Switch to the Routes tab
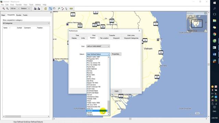The image size is (219, 123). pyautogui.click(x=18, y=15)
